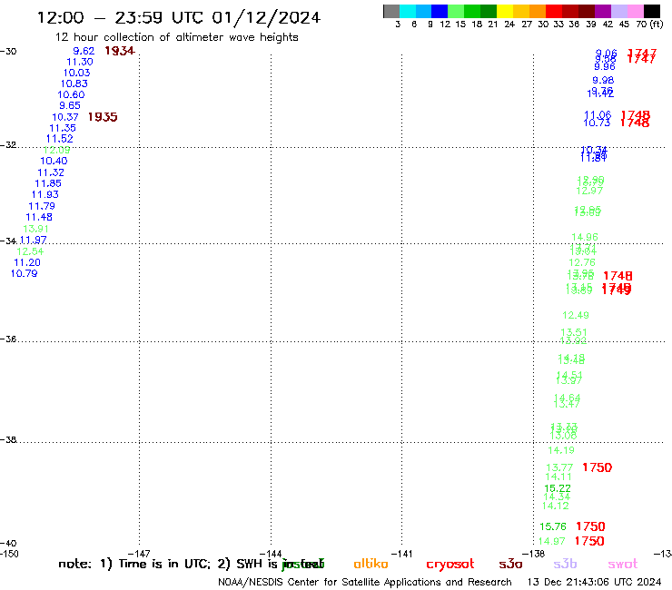The image size is (672, 590).
Task: Click the 12.76 wave height reading
Action: [582, 262]
